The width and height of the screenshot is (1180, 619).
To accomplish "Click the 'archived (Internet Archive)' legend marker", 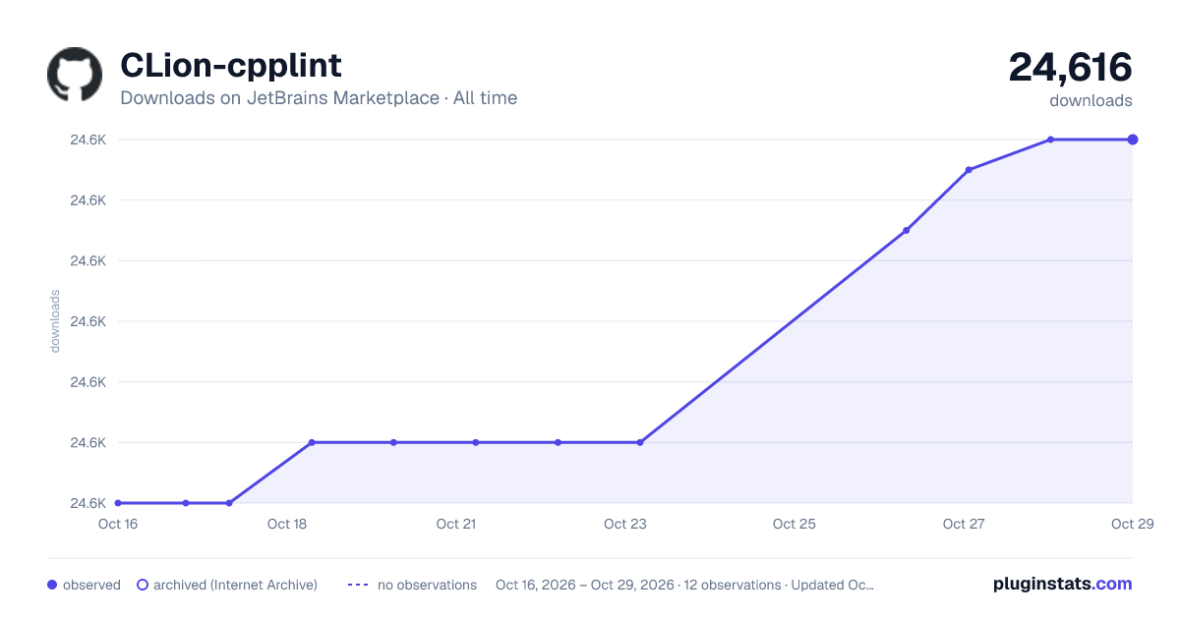I will pyautogui.click(x=143, y=585).
